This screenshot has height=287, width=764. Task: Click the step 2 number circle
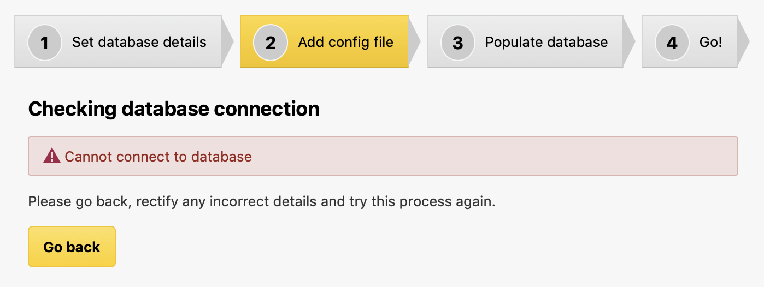271,43
